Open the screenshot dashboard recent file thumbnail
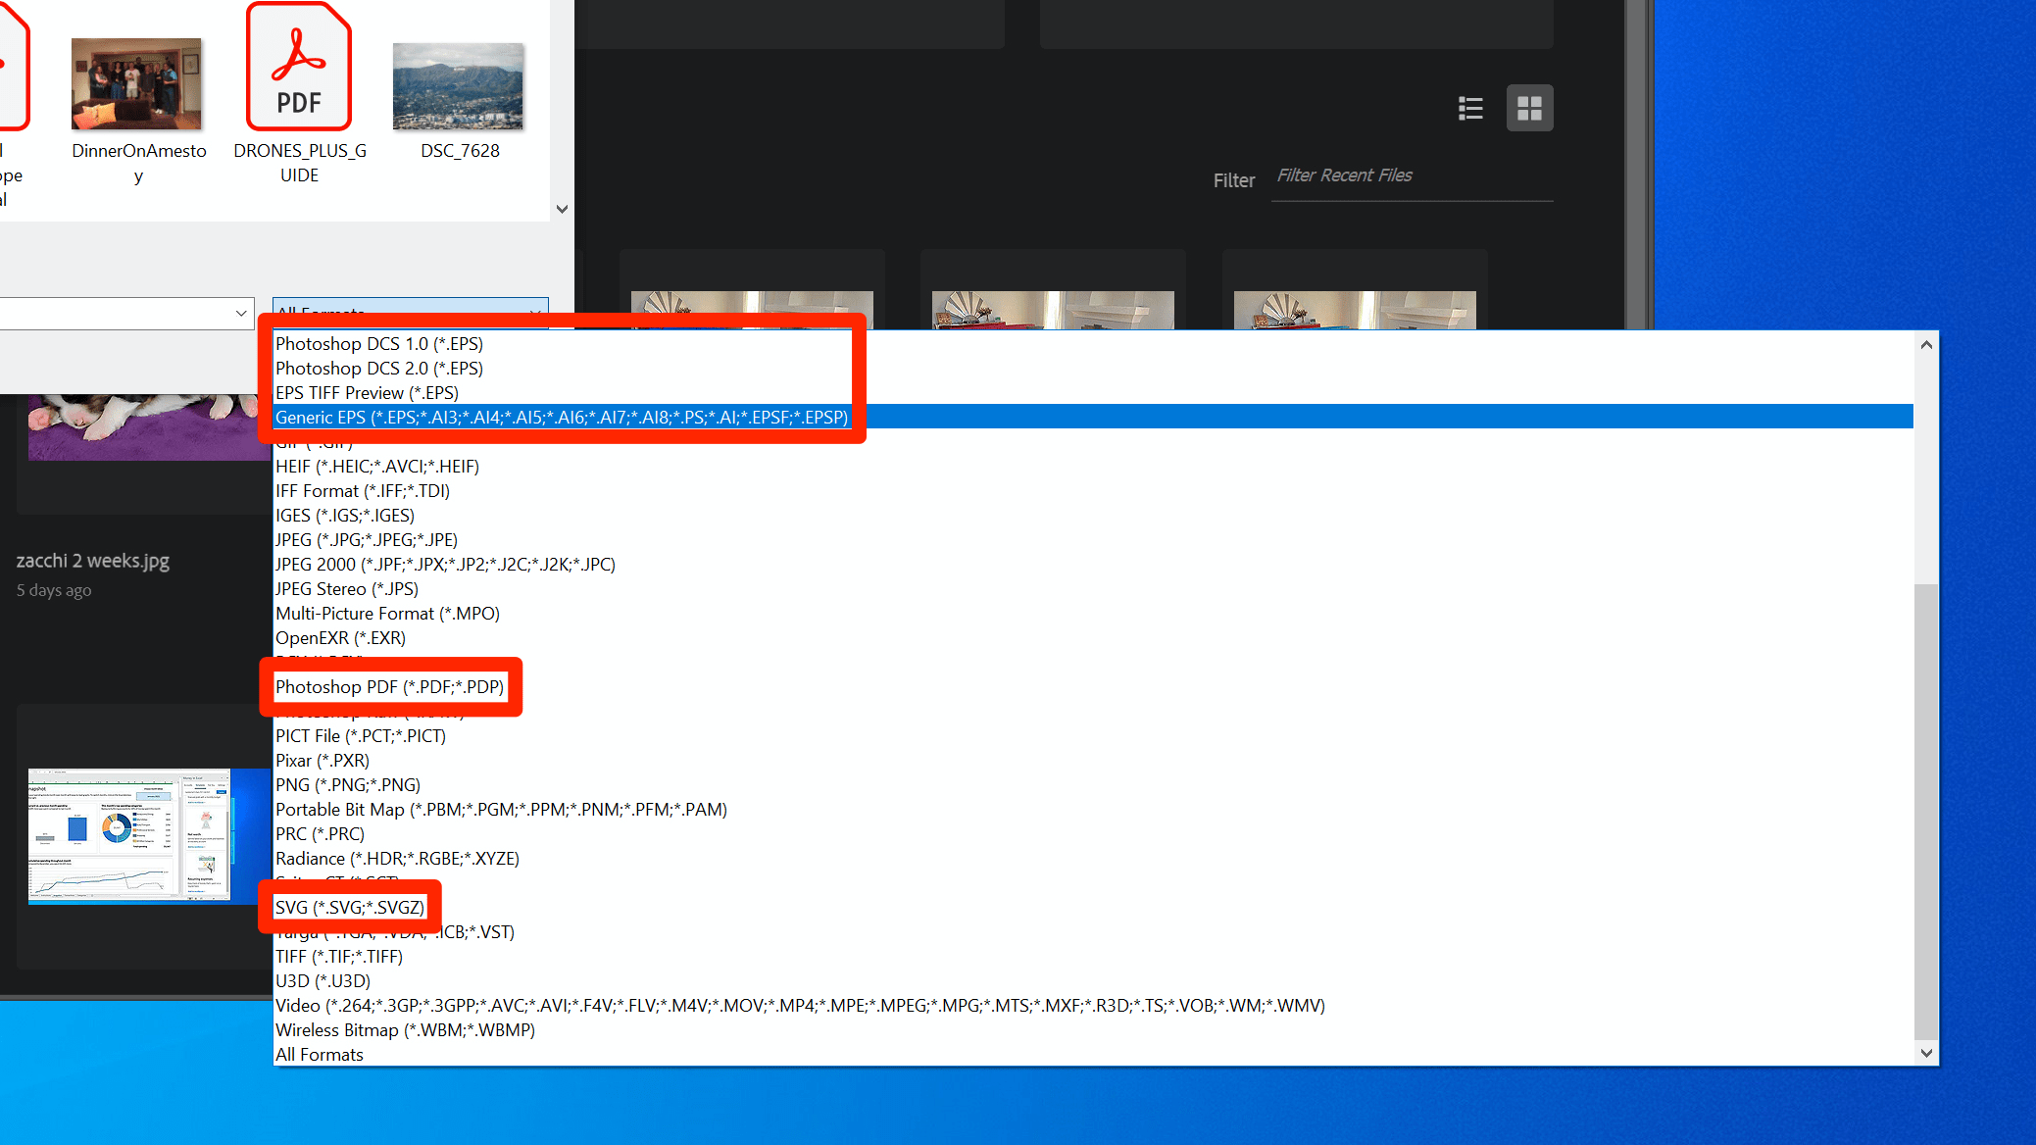2036x1145 pixels. 128,834
